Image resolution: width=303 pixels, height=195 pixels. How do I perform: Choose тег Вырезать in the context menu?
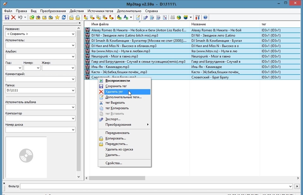click(x=124, y=103)
